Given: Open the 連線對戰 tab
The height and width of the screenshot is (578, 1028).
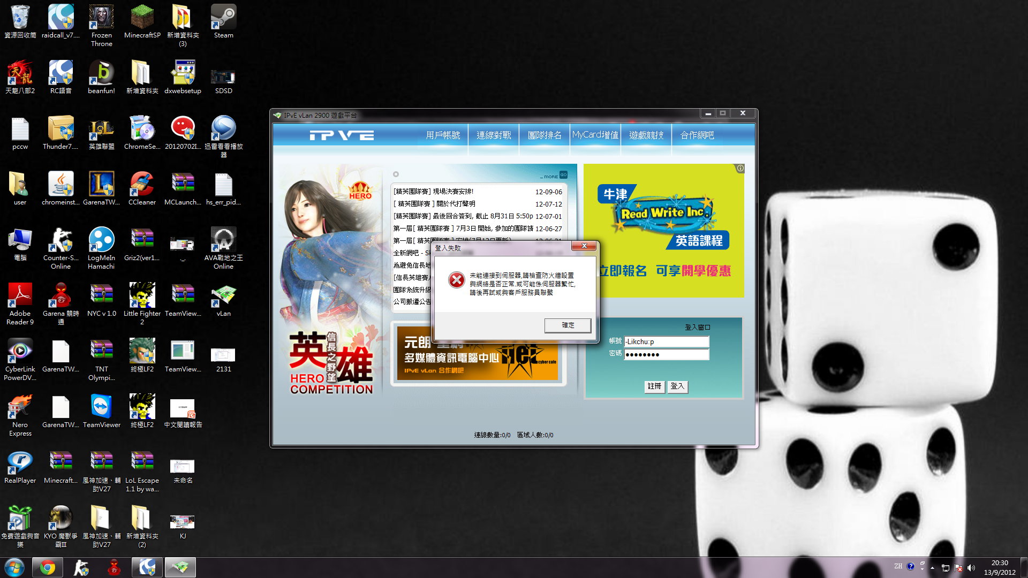Looking at the screenshot, I should [494, 135].
